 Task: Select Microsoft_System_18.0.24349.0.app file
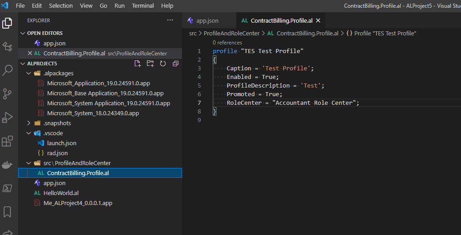[100, 113]
